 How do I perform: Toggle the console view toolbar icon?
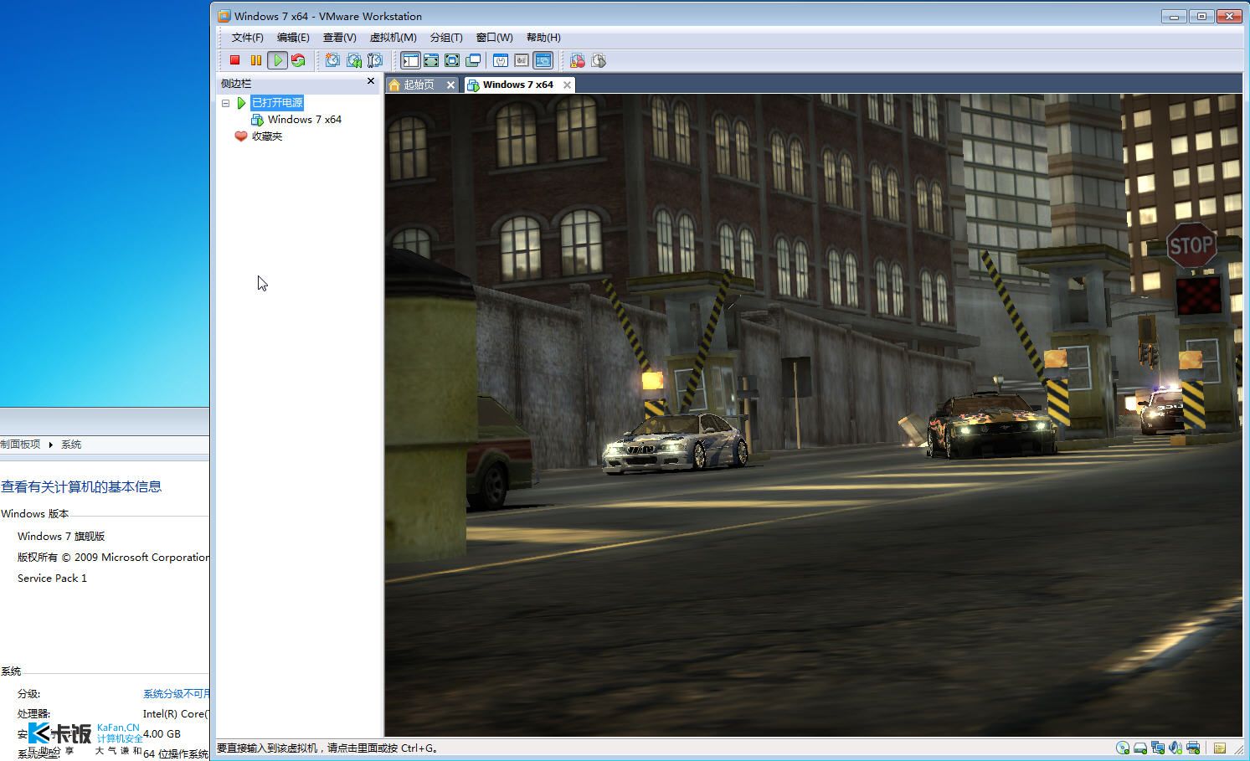(543, 60)
